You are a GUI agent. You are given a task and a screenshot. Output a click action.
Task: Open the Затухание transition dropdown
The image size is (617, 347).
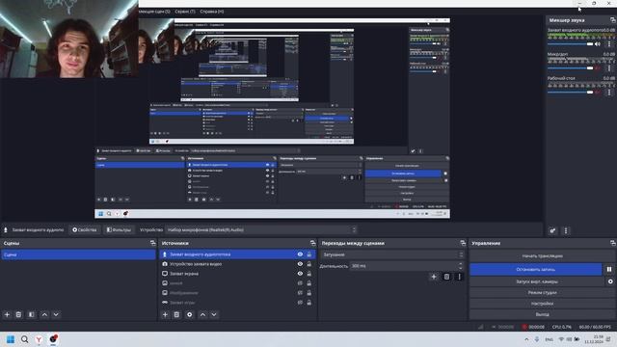pos(392,254)
